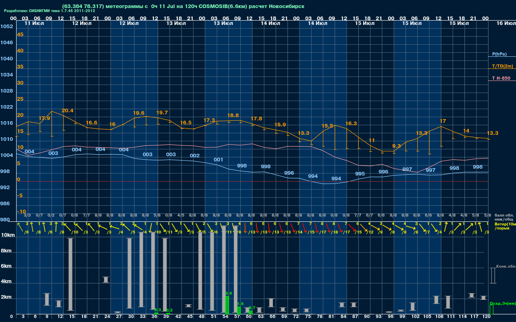Click hour 120 on the bottom axis
Viewport: 516px width, 322px height.
tap(486, 317)
